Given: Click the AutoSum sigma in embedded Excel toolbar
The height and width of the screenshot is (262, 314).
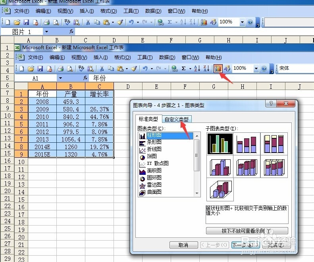Looking at the screenshot, I should pyautogui.click(x=183, y=69).
